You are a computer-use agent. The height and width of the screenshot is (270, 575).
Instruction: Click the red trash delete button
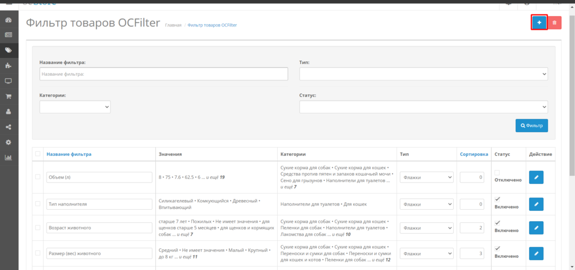(554, 22)
